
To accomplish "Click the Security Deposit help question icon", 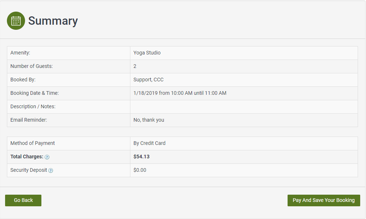I will (x=50, y=170).
